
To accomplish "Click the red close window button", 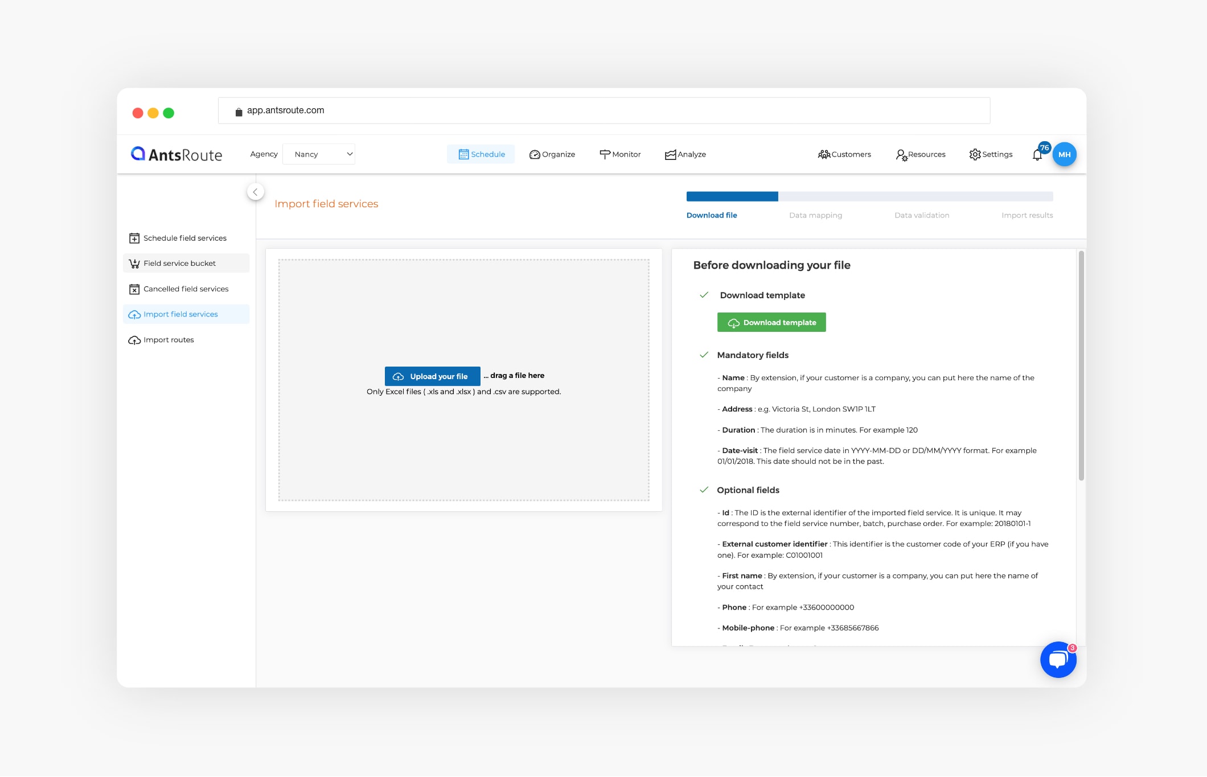I will [x=137, y=113].
